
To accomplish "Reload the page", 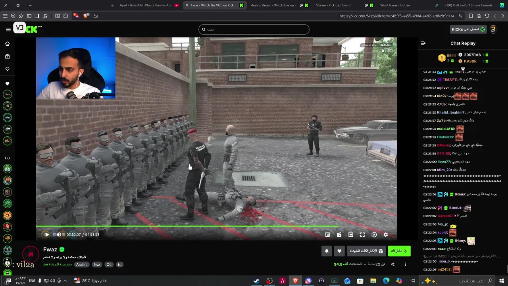I will pos(487,16).
